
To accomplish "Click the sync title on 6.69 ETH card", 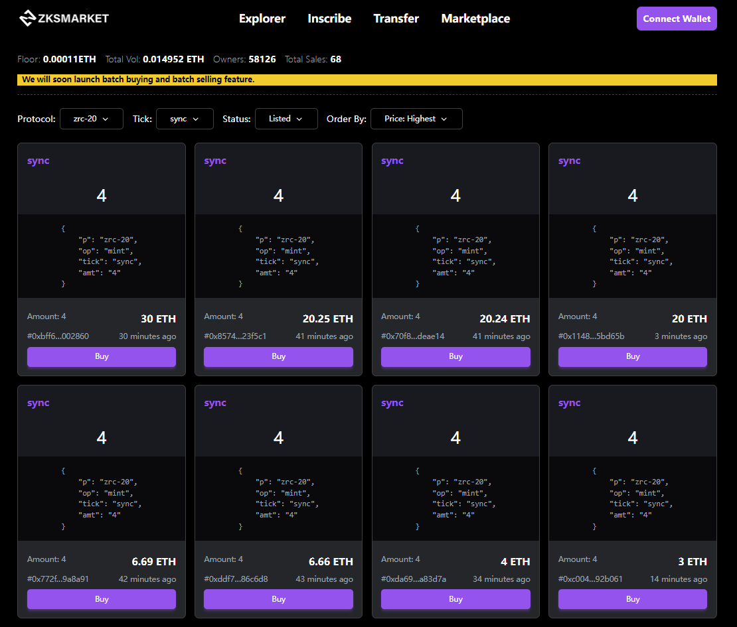I will pos(38,403).
